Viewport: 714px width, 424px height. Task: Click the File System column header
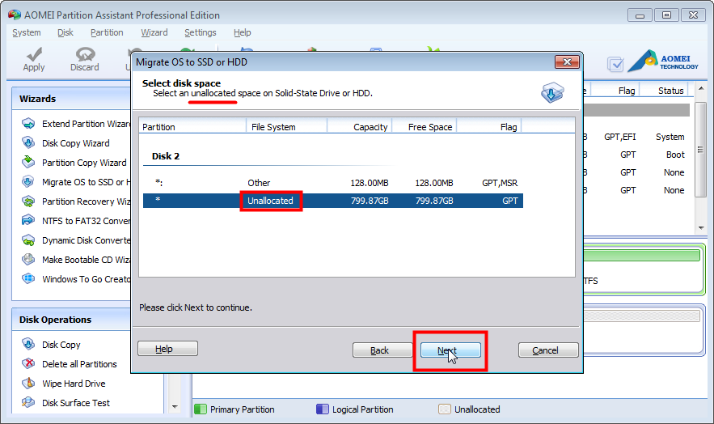click(x=286, y=126)
